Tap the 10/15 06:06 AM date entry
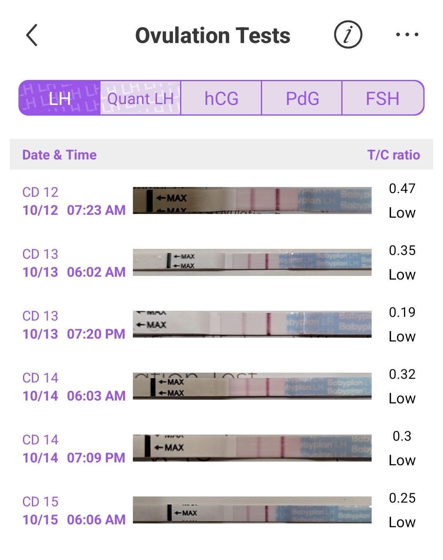This screenshot has width=443, height=560. click(74, 511)
